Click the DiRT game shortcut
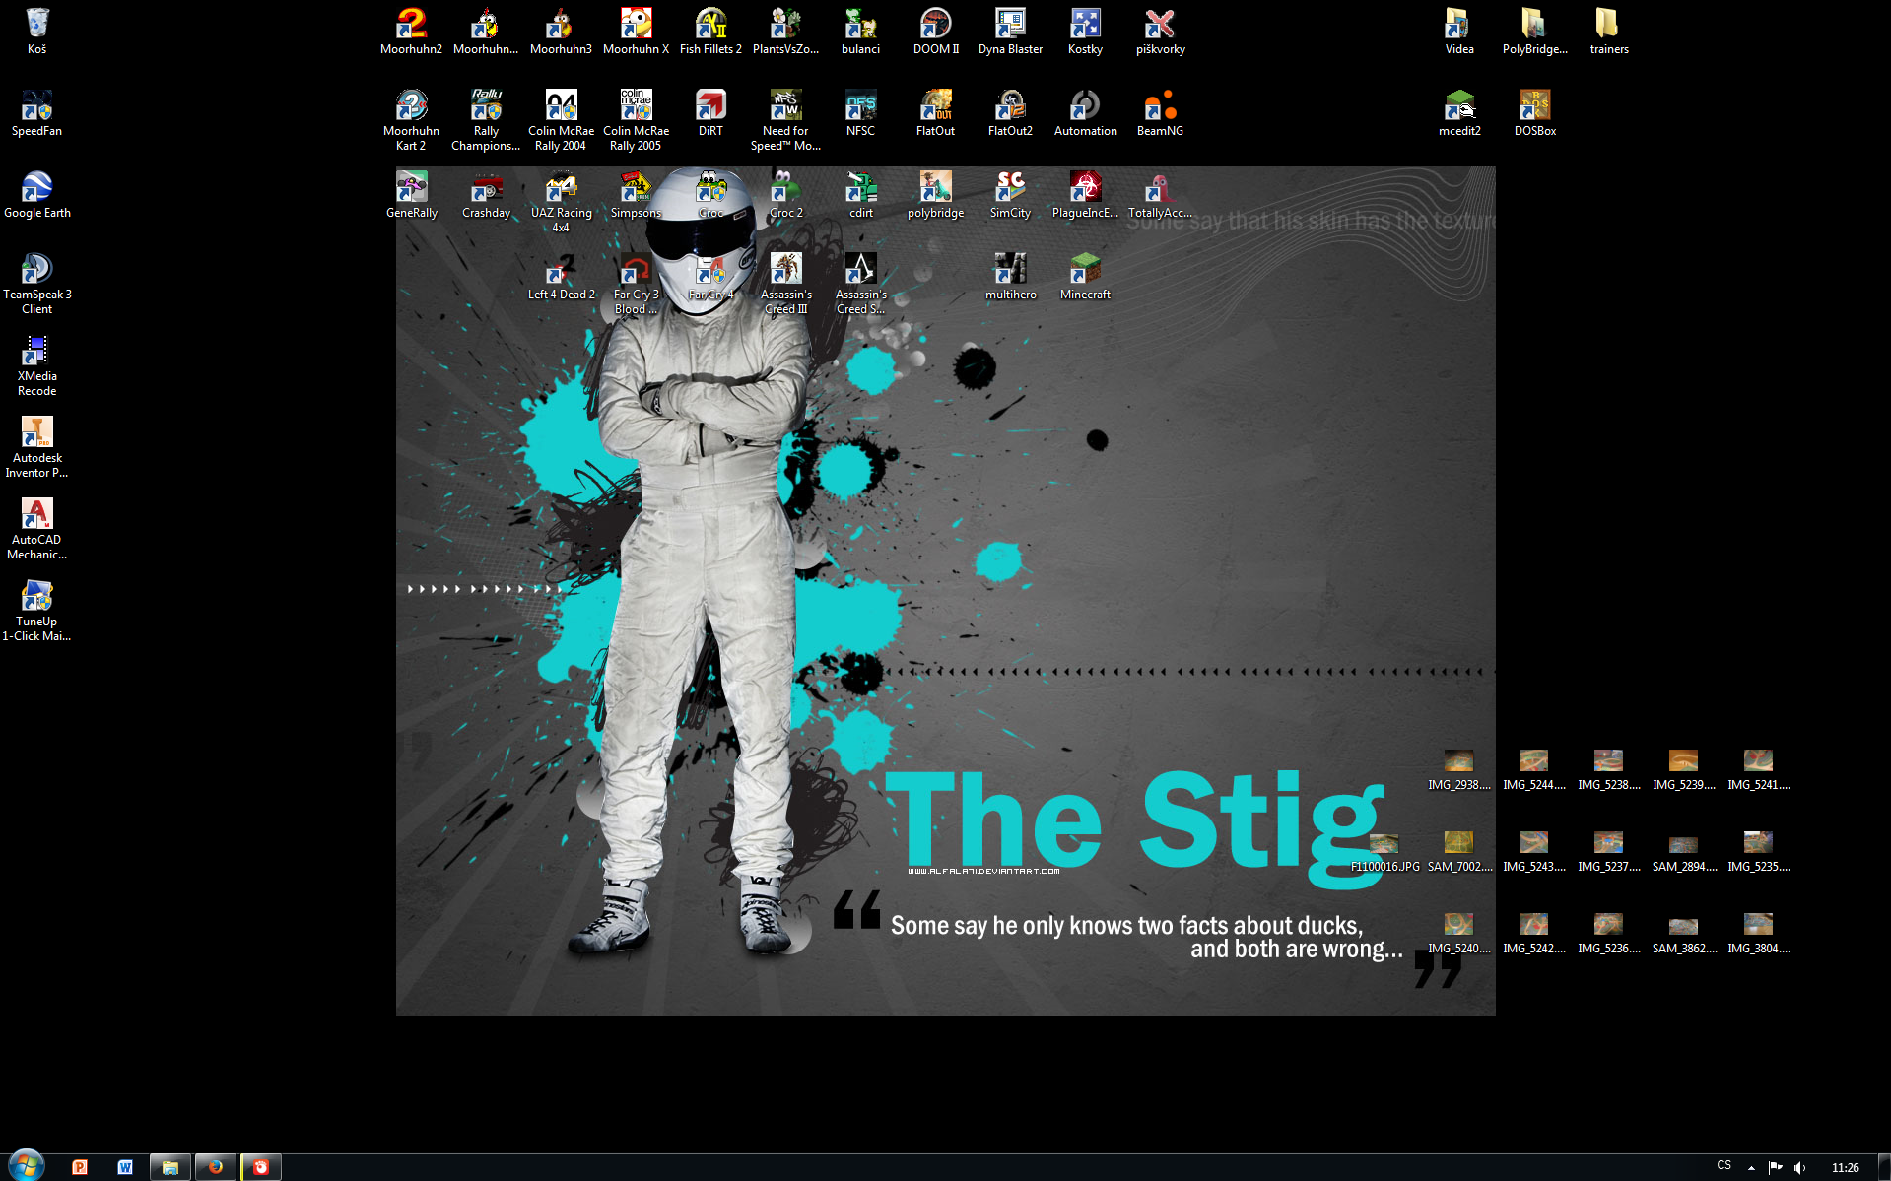 click(x=710, y=113)
